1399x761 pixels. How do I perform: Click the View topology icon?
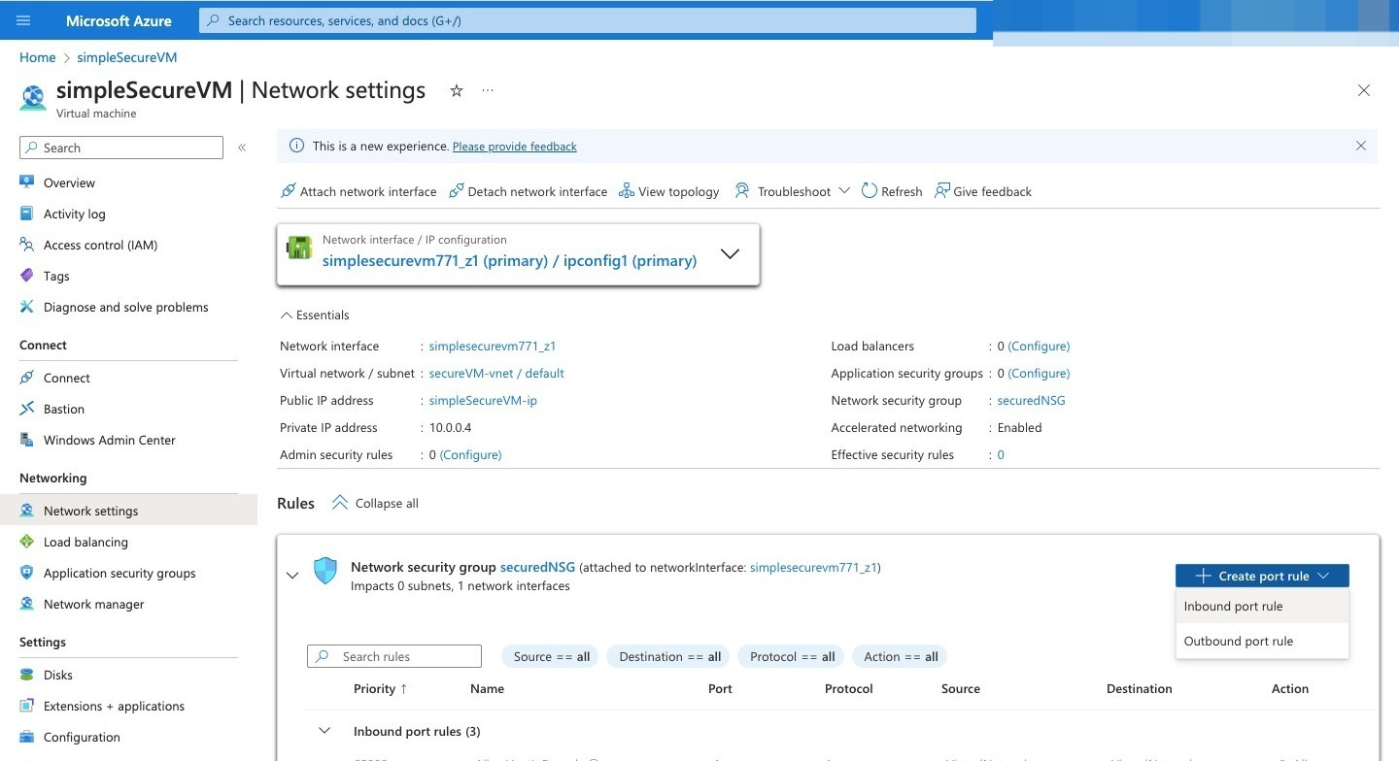(627, 191)
